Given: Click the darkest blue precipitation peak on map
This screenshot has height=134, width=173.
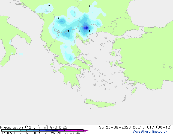Looking at the screenshot, I should tap(87, 28).
